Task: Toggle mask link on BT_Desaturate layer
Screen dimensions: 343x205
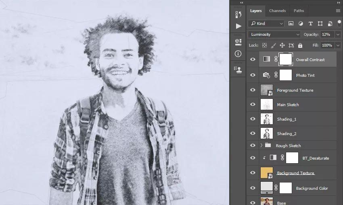Action: click(x=282, y=158)
